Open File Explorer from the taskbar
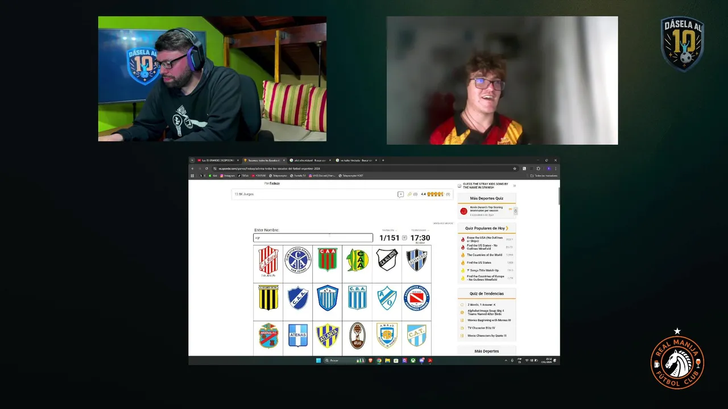 pos(387,361)
